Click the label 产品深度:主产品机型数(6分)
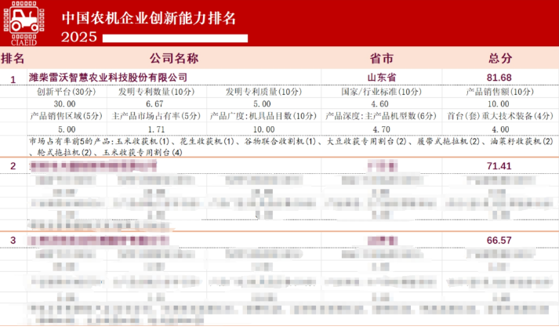The width and height of the screenshot is (559, 330). [x=381, y=116]
